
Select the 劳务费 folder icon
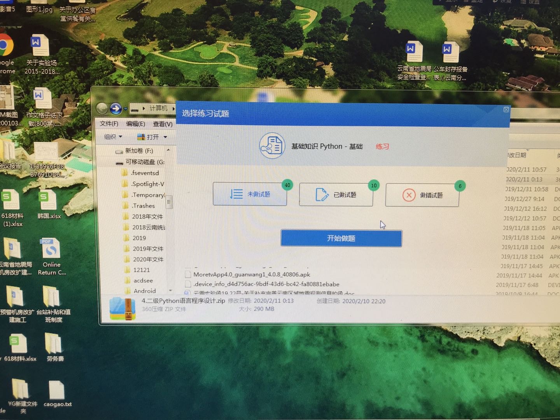click(x=53, y=343)
